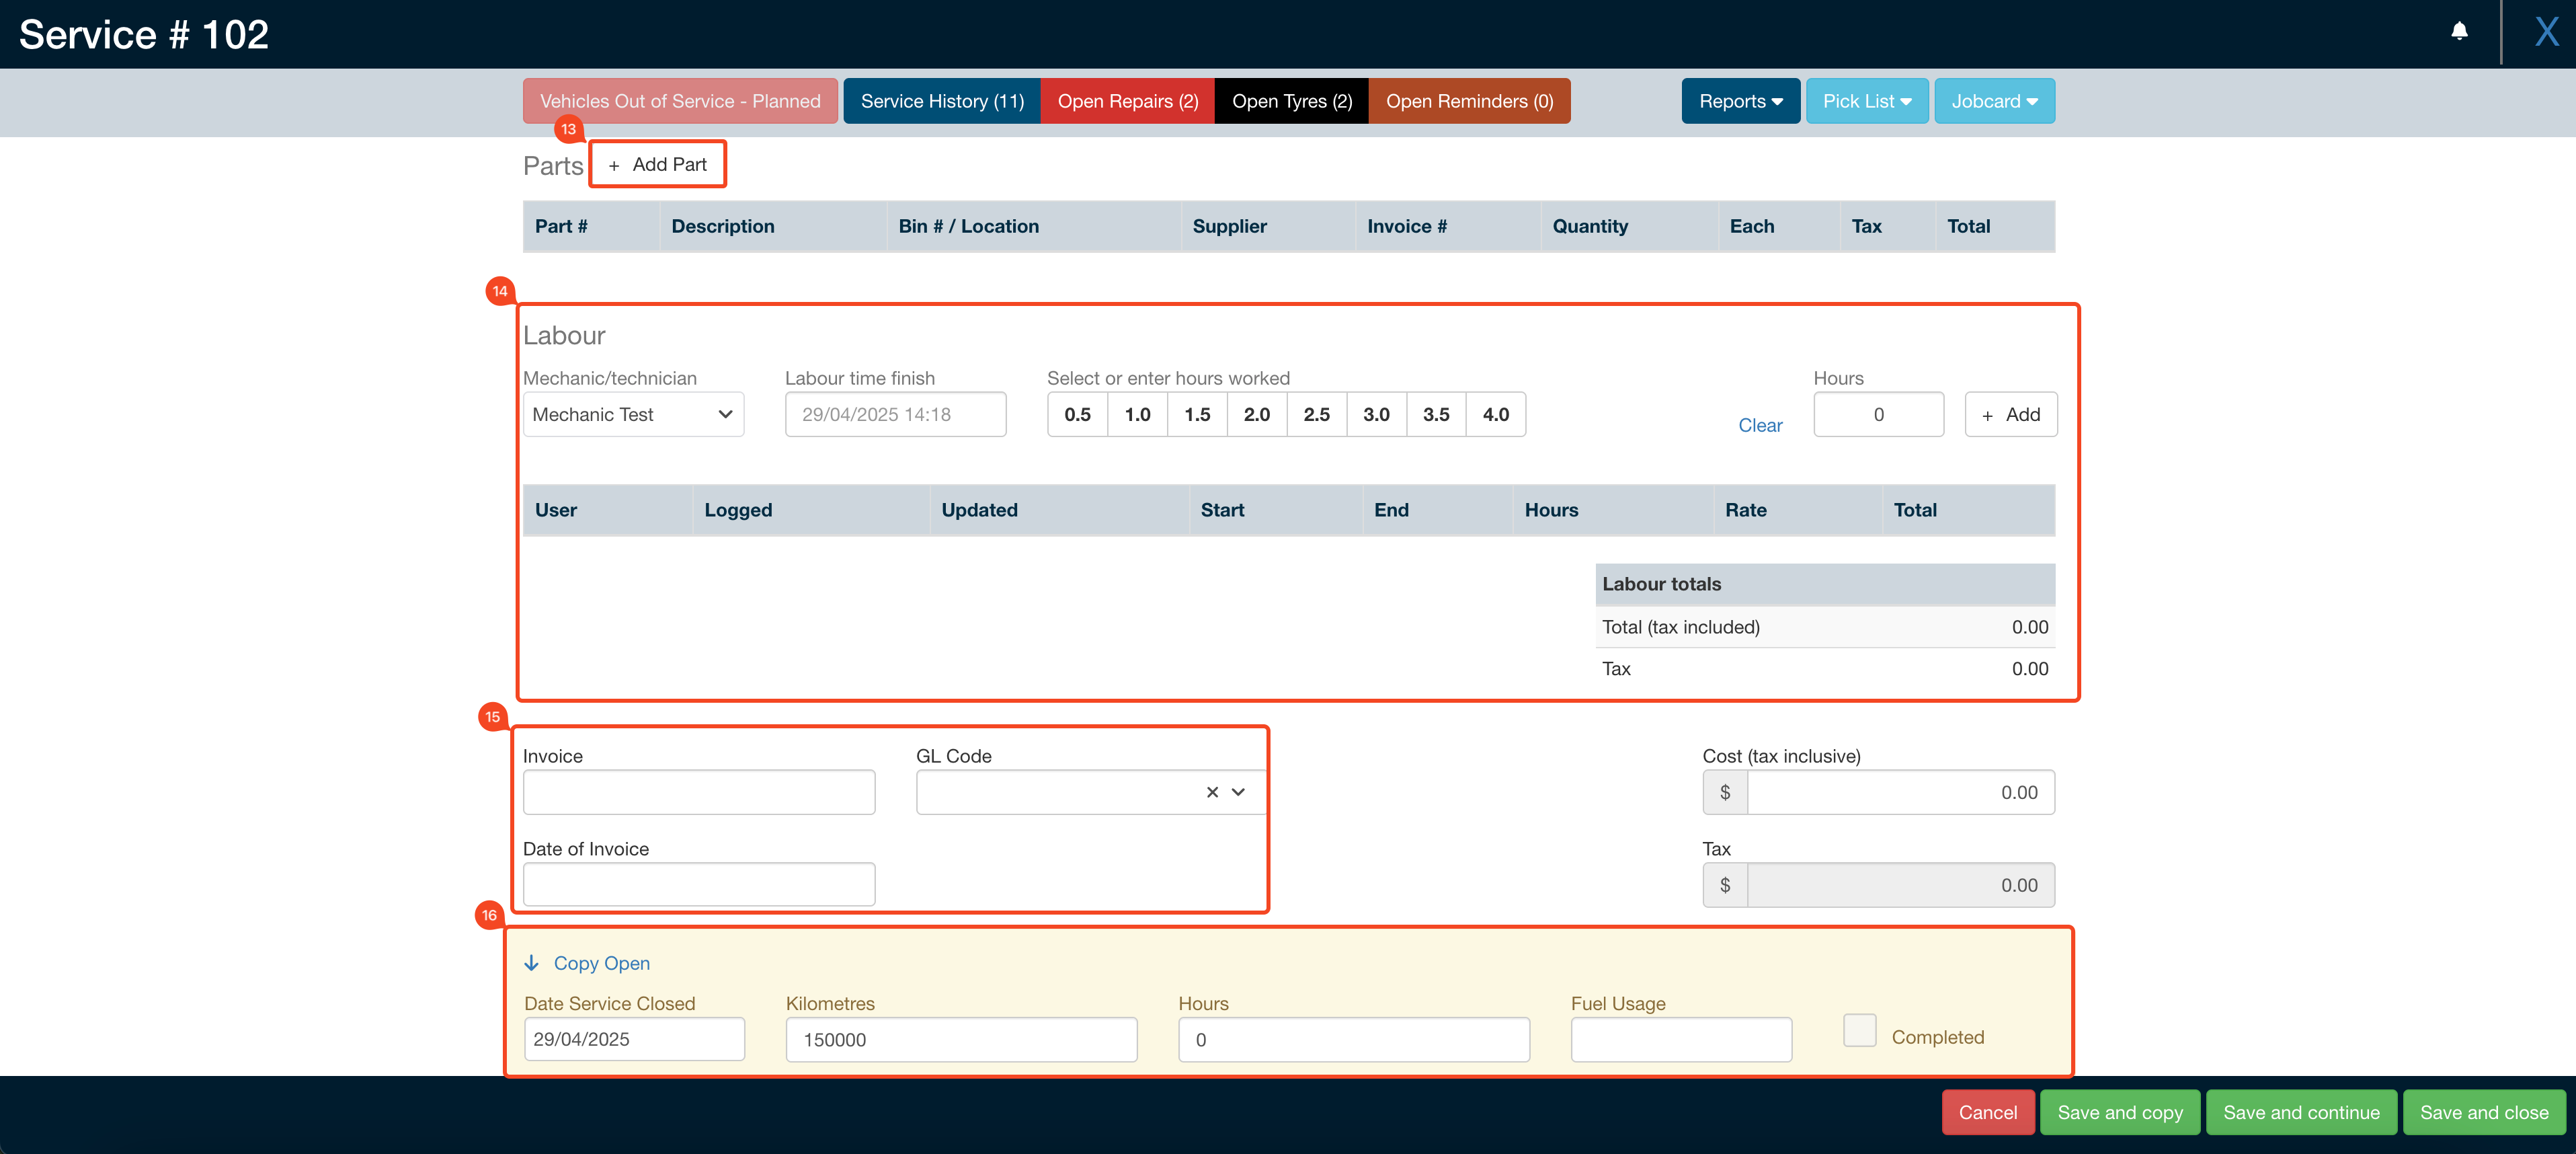Image resolution: width=2576 pixels, height=1154 pixels.
Task: Select 3.5 hours worked
Action: click(x=1436, y=414)
